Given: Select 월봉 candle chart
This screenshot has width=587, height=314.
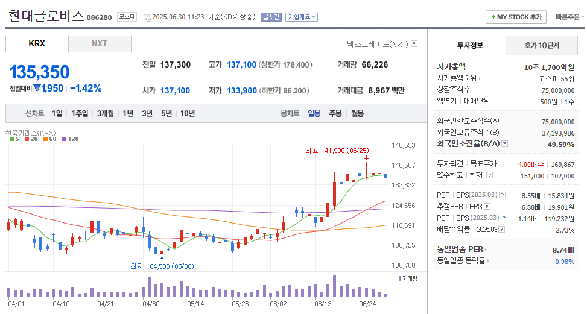Looking at the screenshot, I should (x=358, y=114).
